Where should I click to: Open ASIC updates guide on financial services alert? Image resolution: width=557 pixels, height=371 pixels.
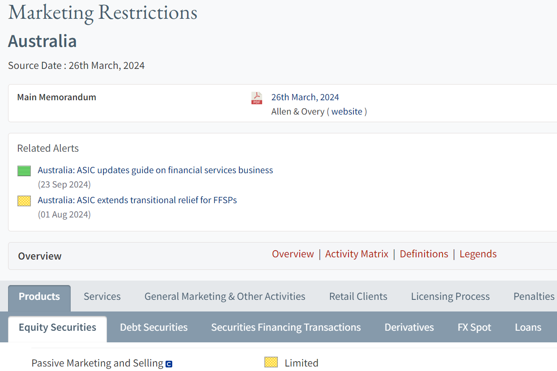coord(155,170)
